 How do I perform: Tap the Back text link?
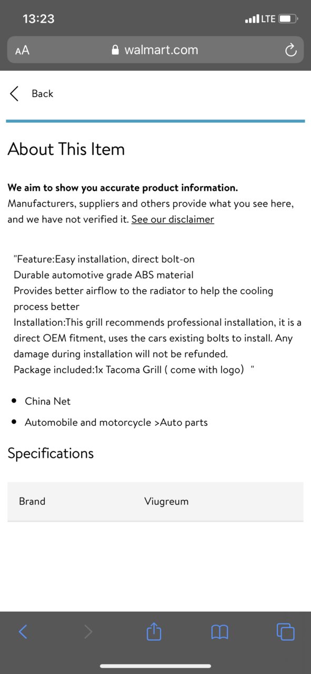pos(42,94)
